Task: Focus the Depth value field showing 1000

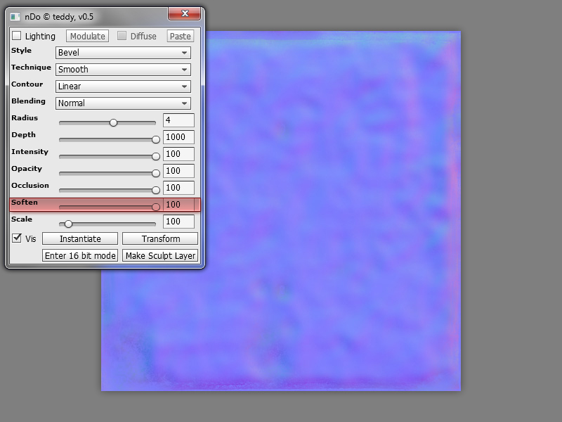Action: 178,137
